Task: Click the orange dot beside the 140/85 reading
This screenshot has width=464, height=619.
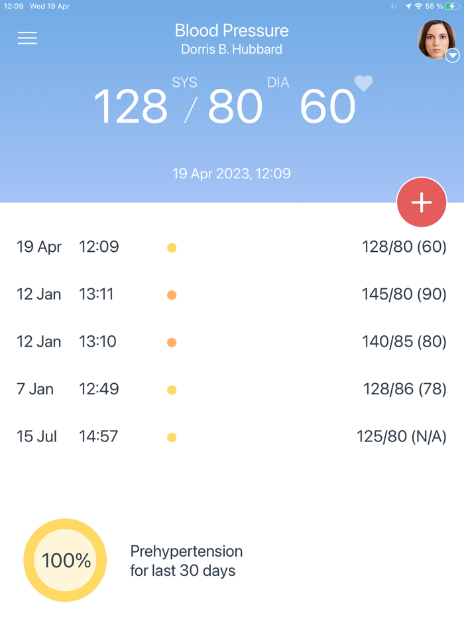Action: tap(172, 342)
